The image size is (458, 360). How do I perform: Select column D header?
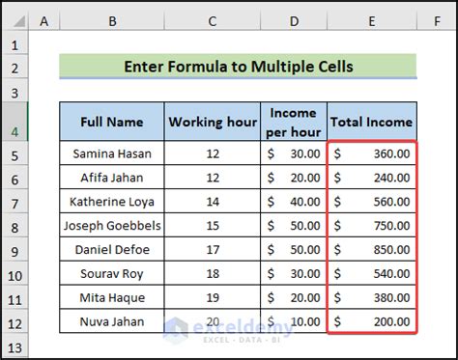tap(294, 21)
